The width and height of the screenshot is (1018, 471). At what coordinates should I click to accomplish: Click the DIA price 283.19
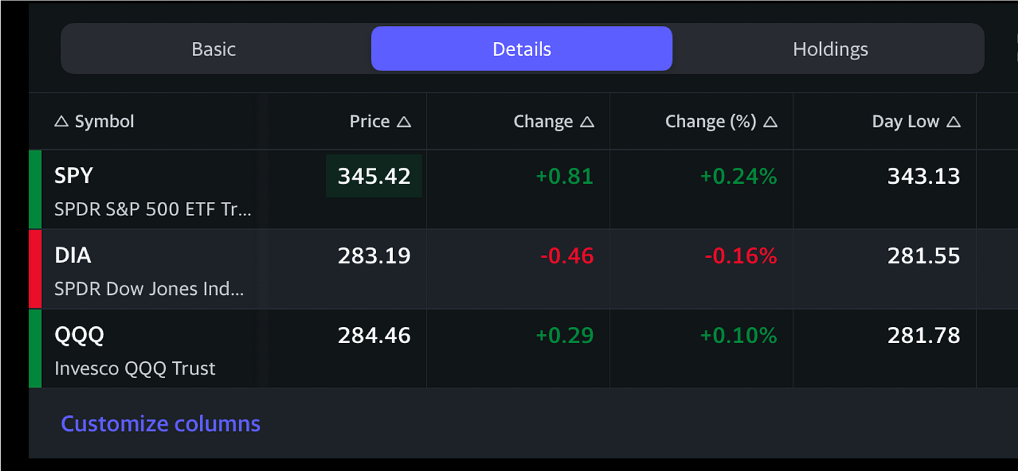pos(374,256)
